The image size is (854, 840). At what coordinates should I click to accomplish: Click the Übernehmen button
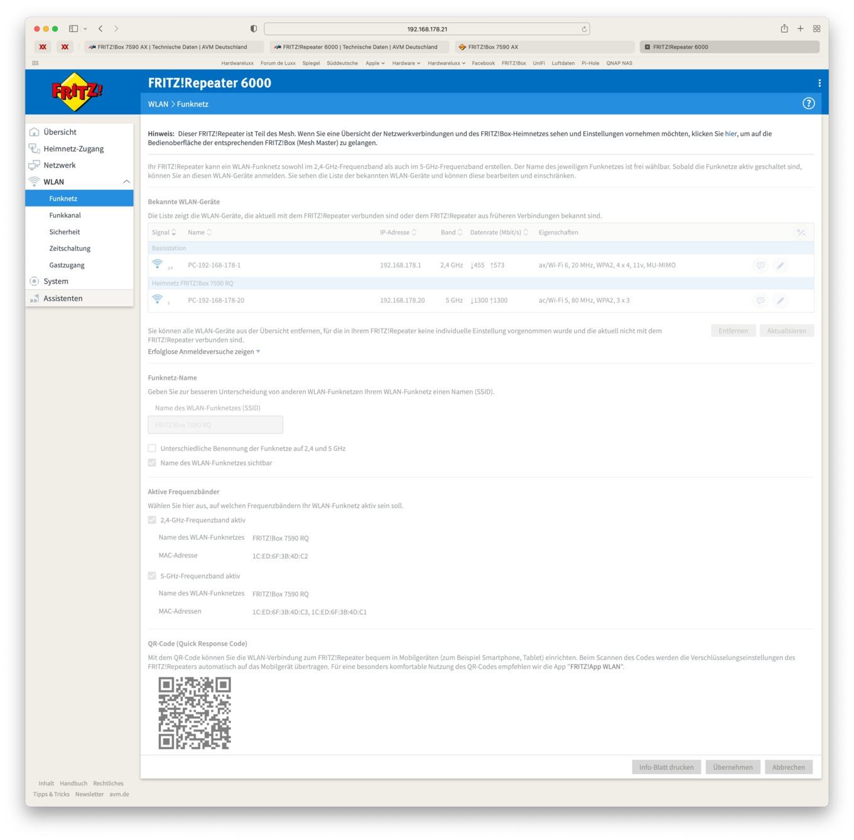pyautogui.click(x=733, y=767)
